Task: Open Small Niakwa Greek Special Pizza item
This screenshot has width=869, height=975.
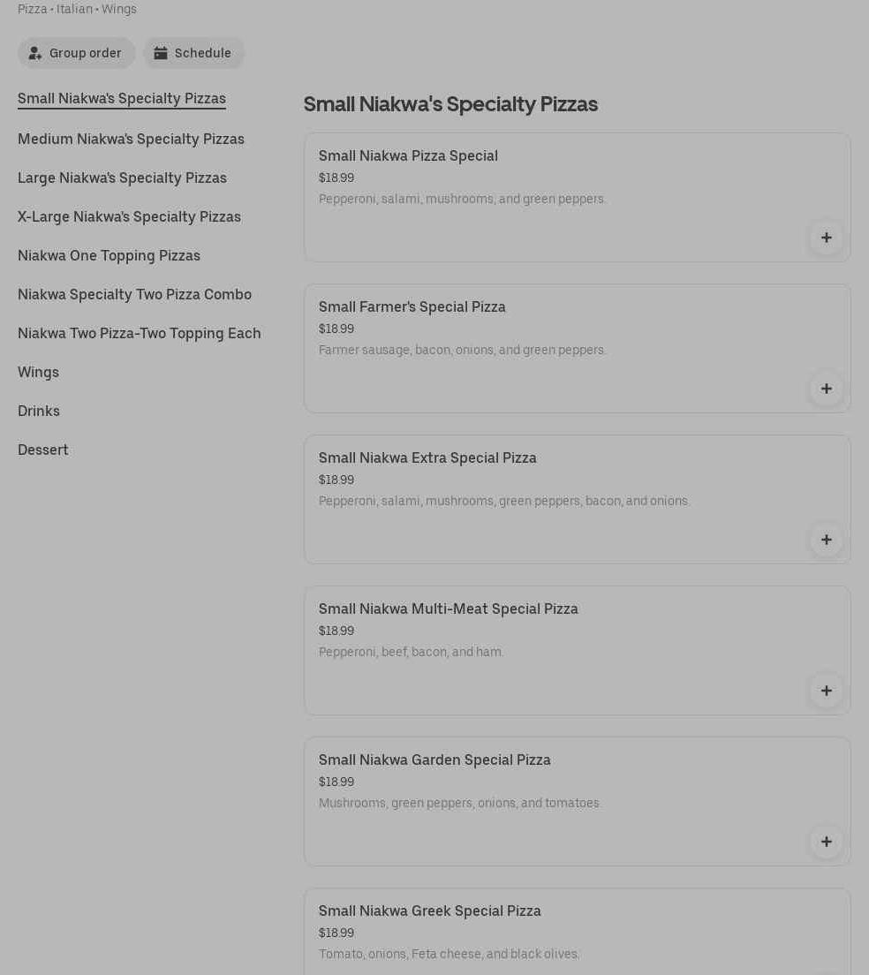Action: pyautogui.click(x=430, y=911)
